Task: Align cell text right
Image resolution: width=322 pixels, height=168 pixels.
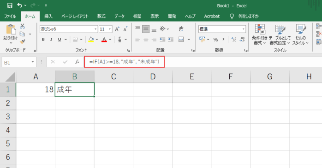Action: click(154, 39)
